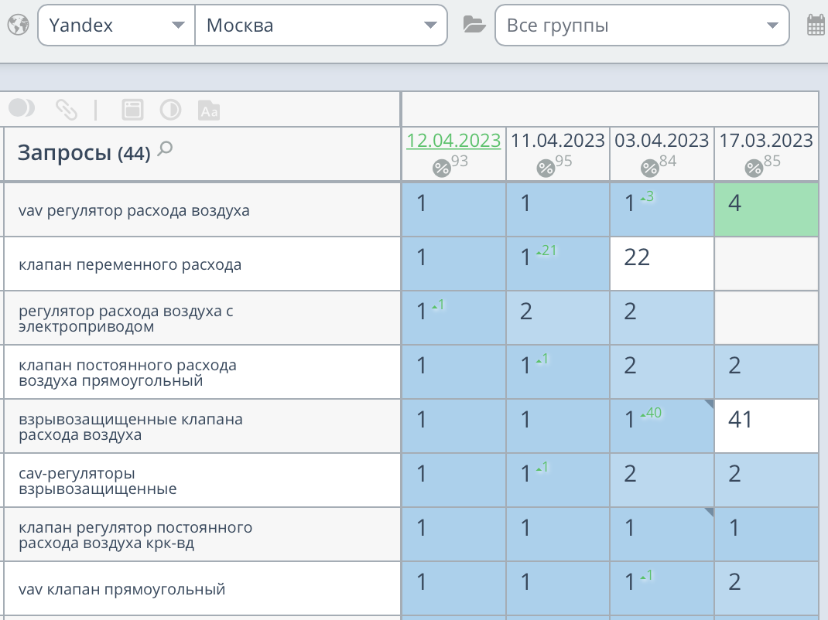Click percent icon under 03.04.2023
This screenshot has width=828, height=620.
650,168
